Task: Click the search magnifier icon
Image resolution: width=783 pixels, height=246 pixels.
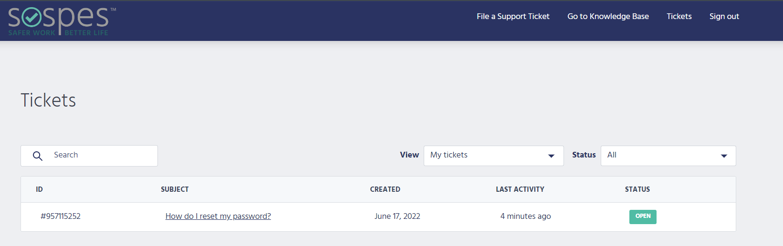Action: 38,156
